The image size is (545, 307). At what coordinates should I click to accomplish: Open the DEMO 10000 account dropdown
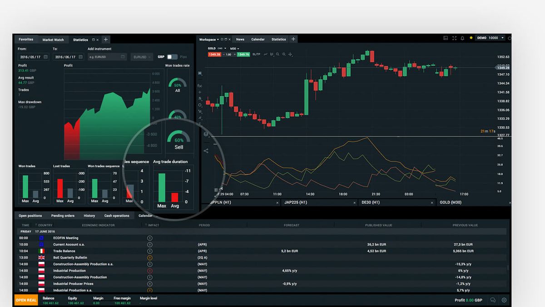tap(490, 38)
